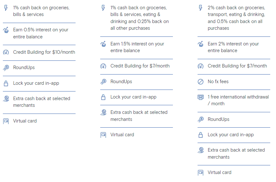276x182 pixels.
Task: Click the 'No fx fees' crossed-circle icon
Action: 200,82
